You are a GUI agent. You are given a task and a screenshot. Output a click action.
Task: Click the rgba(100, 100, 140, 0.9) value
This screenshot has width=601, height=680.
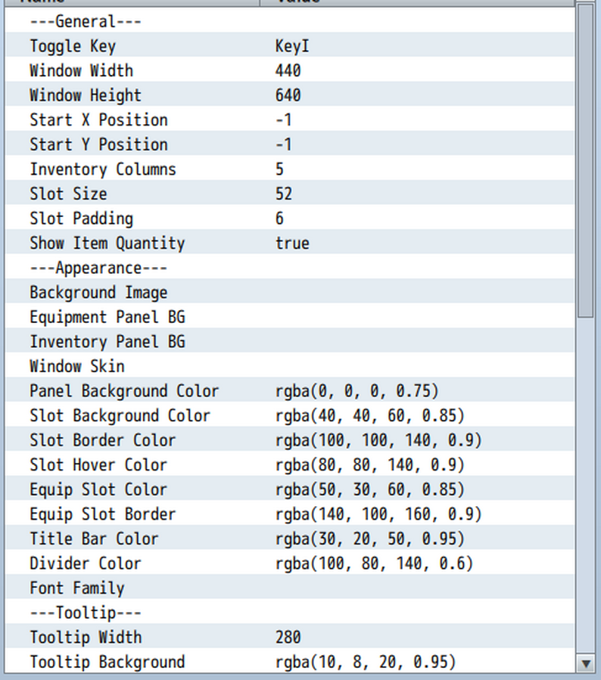[x=378, y=440]
